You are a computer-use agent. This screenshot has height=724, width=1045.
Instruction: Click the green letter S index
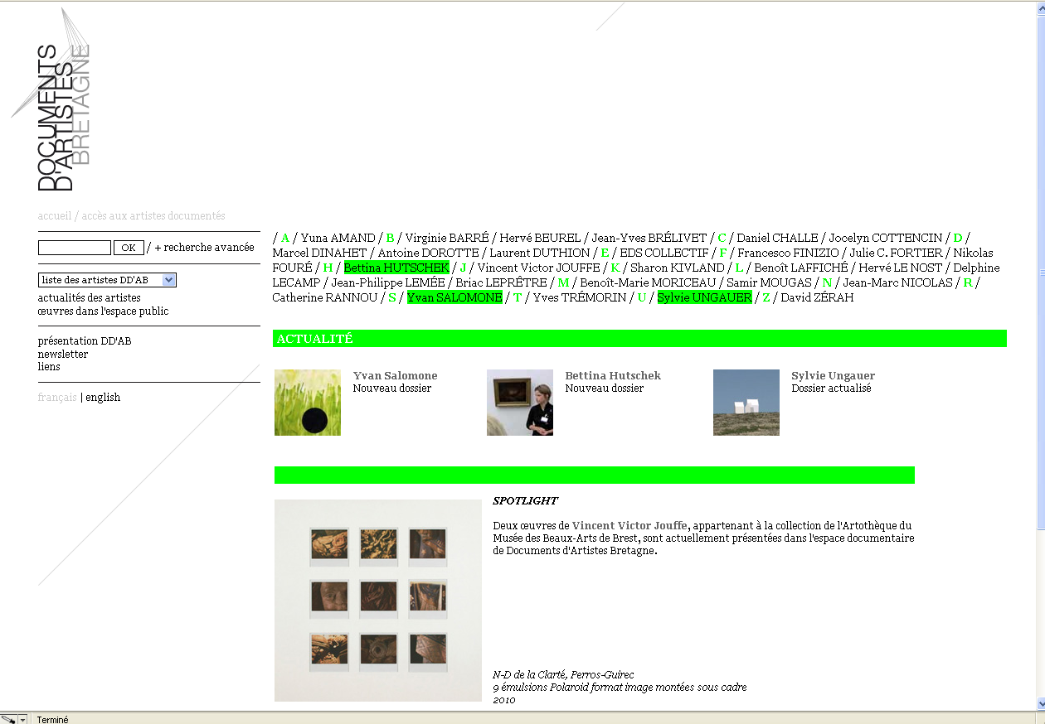point(392,297)
